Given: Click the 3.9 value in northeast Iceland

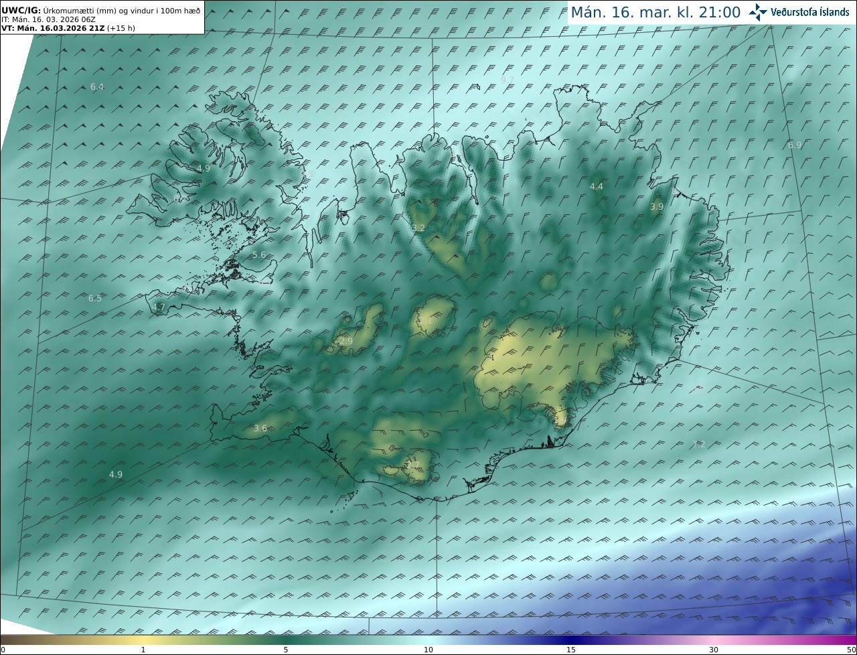Looking at the screenshot, I should [657, 206].
